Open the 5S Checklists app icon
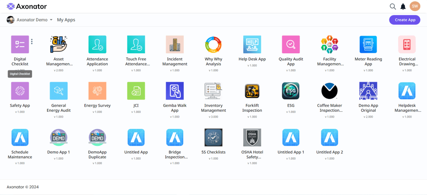 pos(213,137)
